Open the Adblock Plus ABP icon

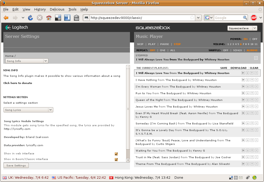tap(254, 18)
